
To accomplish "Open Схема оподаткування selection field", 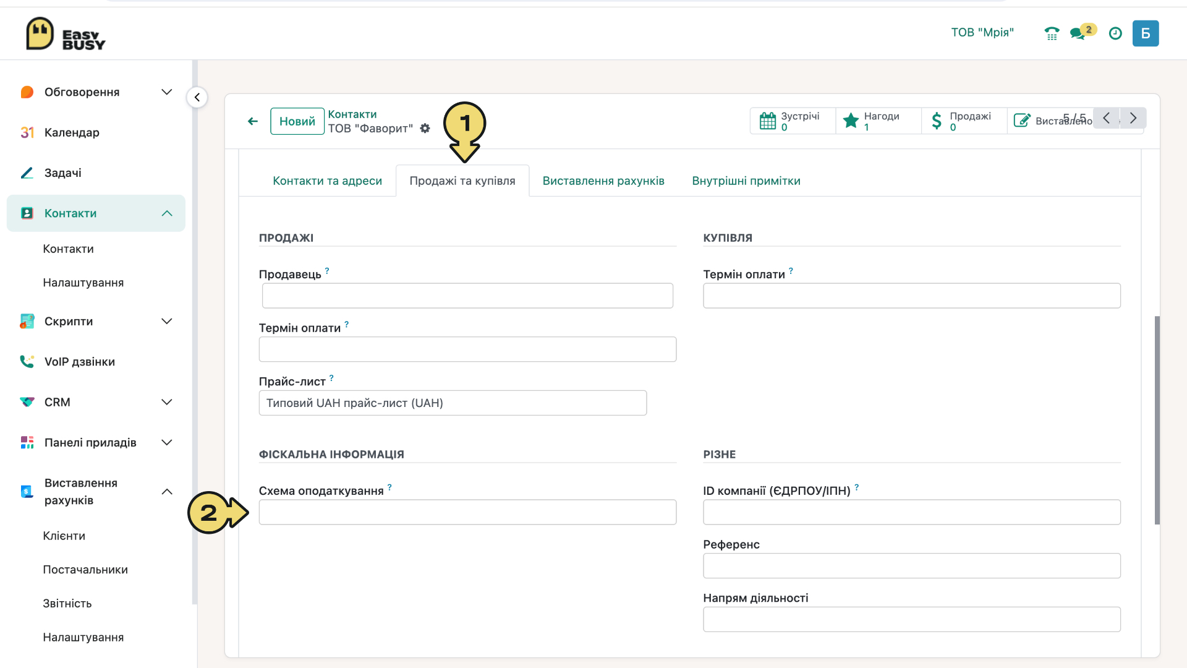I will (x=467, y=512).
